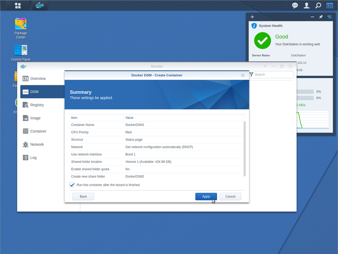This screenshot has width=338, height=254.
Task: Open the Overview section in Docker sidebar
Action: 42,78
